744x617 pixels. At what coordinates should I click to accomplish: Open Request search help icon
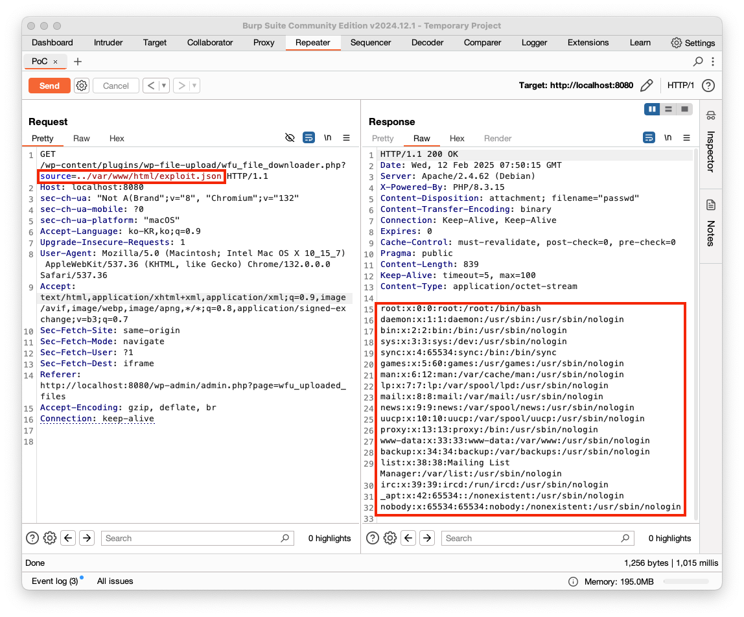point(32,538)
